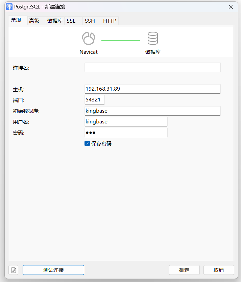Click the 测试连接 button
Image resolution: width=241 pixels, height=282 pixels.
[x=53, y=270]
